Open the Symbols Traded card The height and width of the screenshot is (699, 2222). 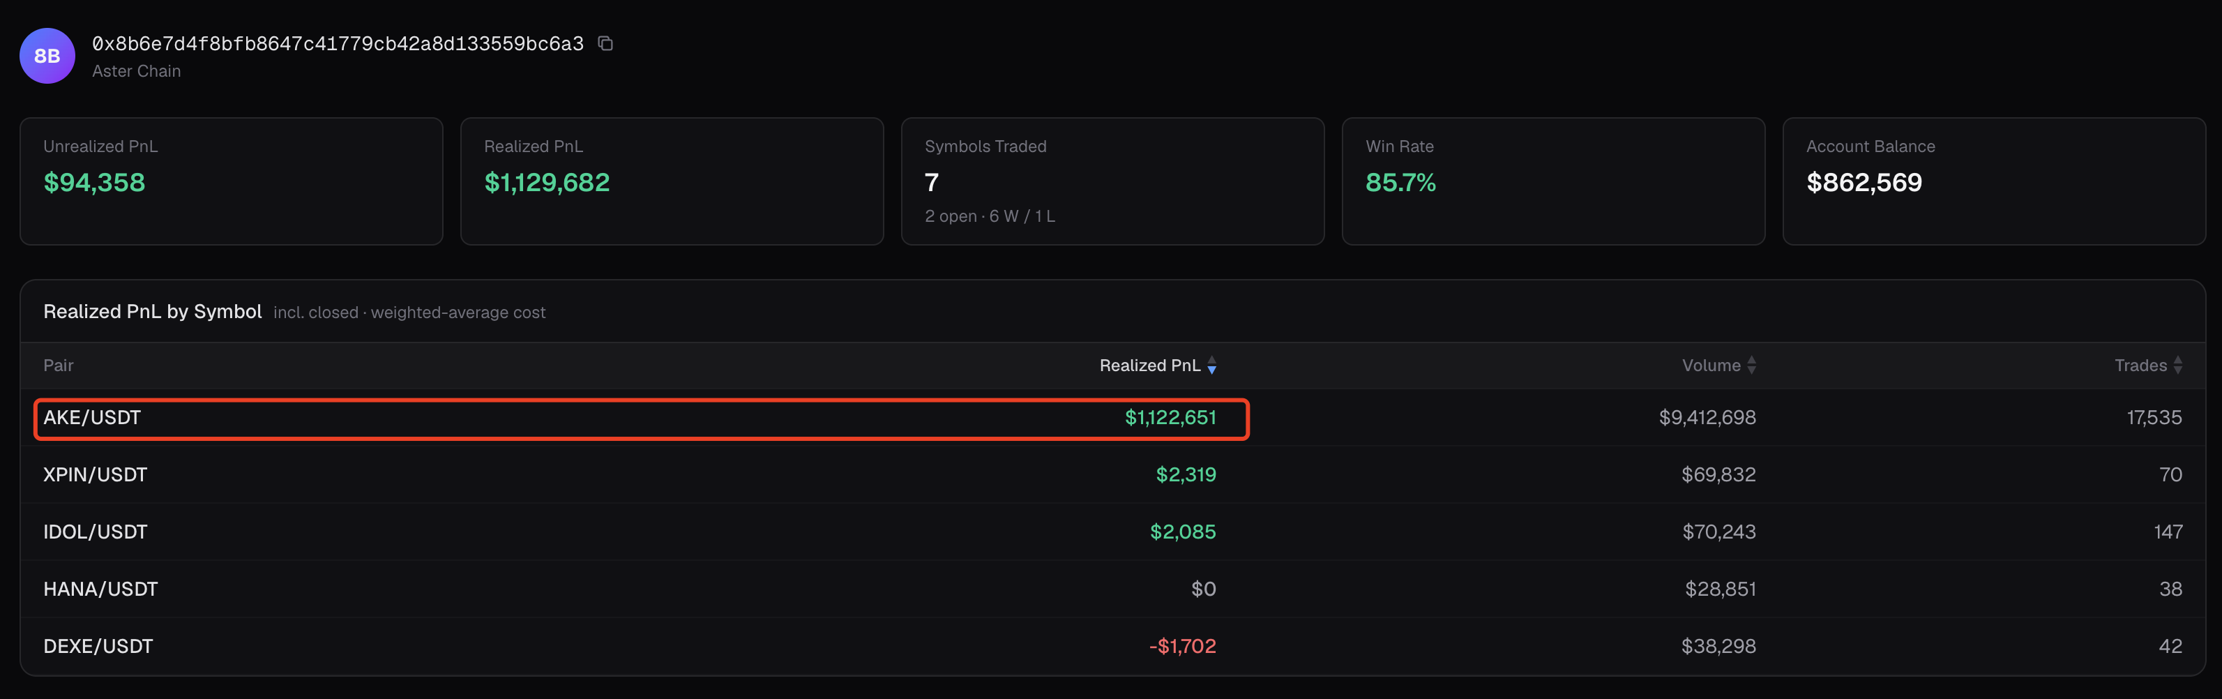pos(1112,181)
